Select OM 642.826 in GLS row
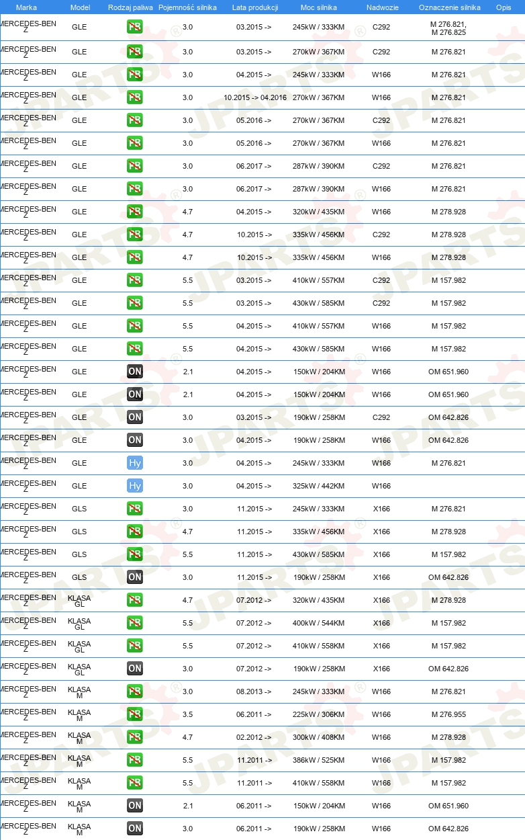Image resolution: width=525 pixels, height=840 pixels. click(x=448, y=577)
